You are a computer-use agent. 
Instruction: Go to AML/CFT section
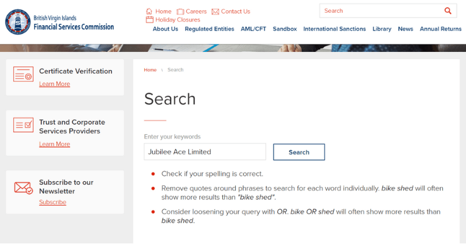pos(253,29)
